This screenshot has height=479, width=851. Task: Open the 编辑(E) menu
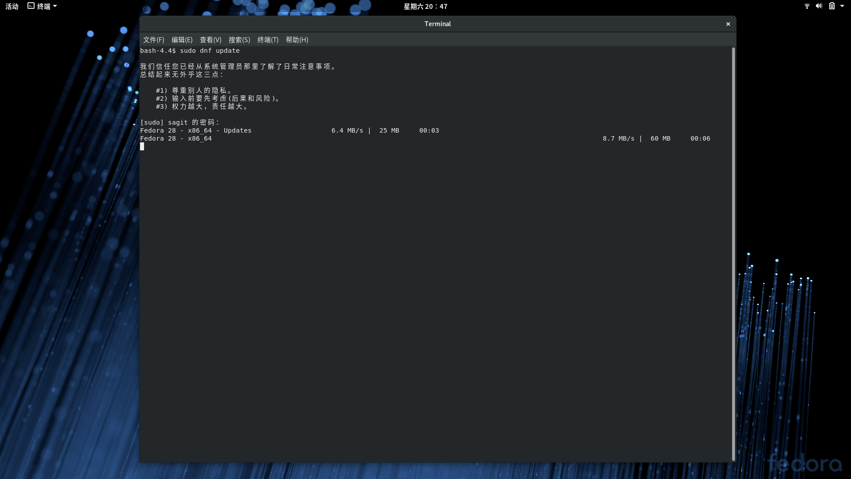tap(182, 40)
